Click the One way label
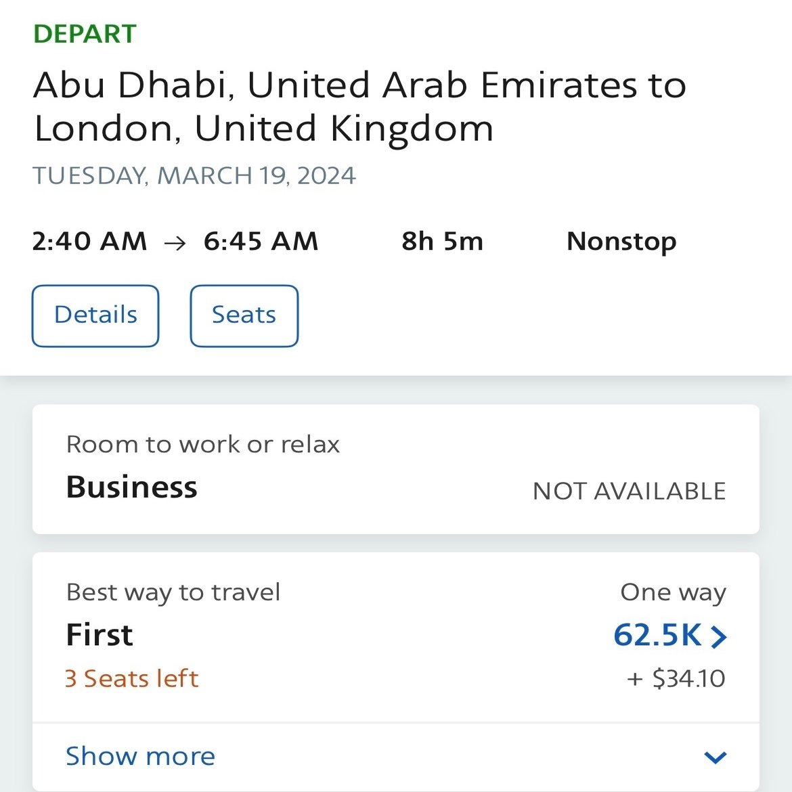 click(x=674, y=592)
